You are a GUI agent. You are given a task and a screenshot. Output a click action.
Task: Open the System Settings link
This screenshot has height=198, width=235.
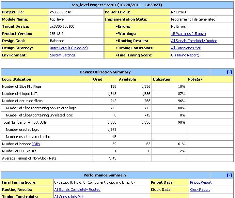[62, 55]
